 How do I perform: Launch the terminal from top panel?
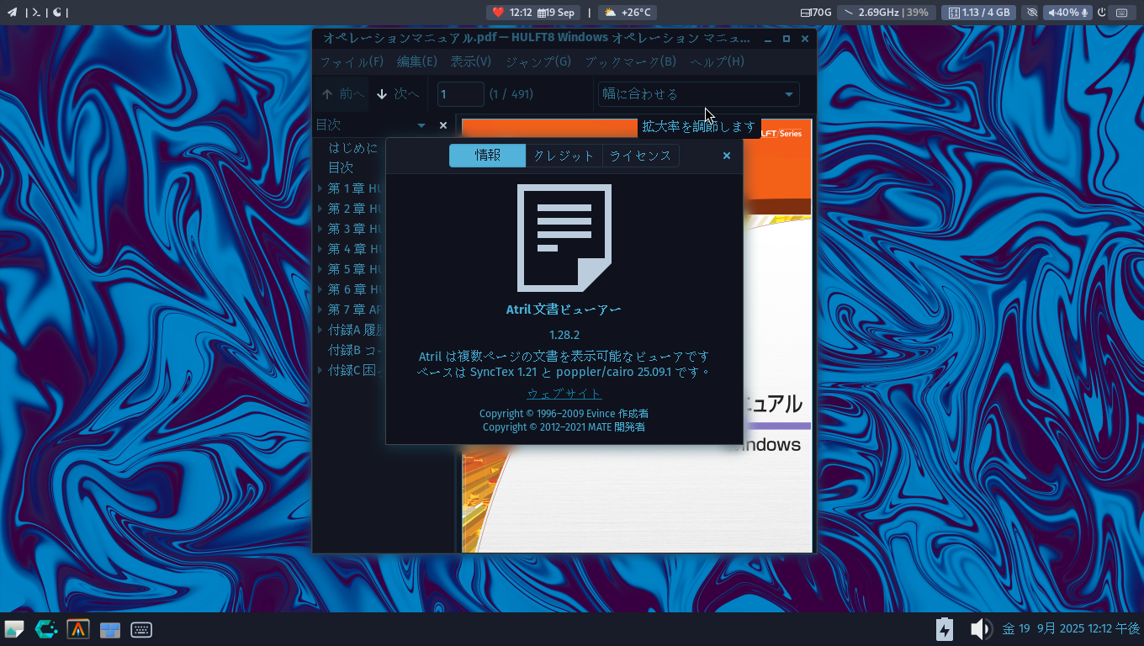[36, 13]
